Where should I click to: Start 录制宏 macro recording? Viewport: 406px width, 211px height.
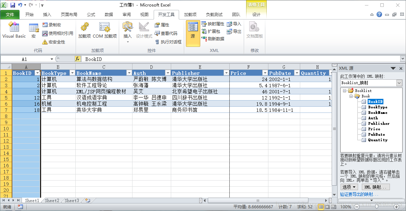[52, 25]
